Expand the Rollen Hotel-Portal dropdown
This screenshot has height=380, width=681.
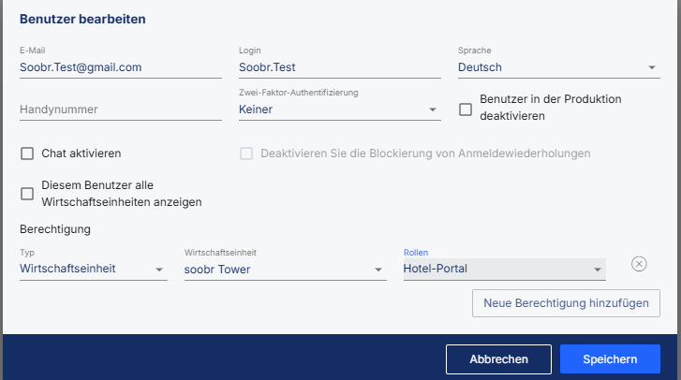[x=505, y=269]
